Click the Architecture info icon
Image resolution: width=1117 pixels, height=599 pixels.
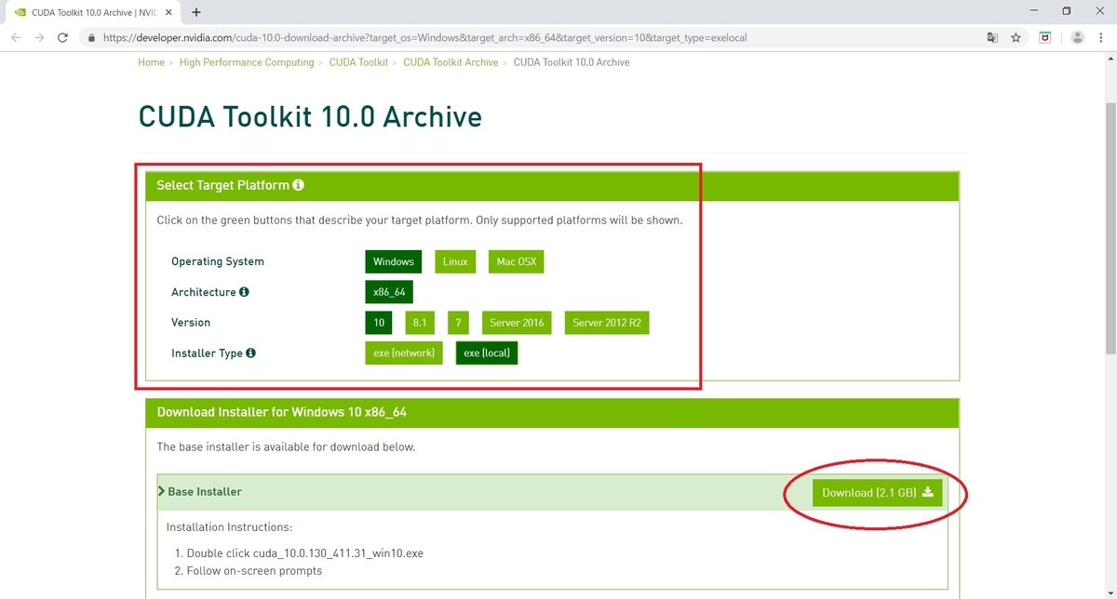pos(244,292)
